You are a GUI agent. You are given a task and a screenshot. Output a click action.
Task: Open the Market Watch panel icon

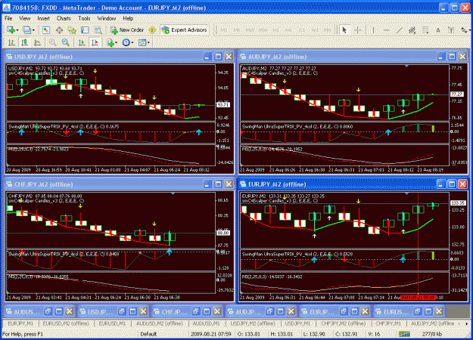tap(46, 29)
